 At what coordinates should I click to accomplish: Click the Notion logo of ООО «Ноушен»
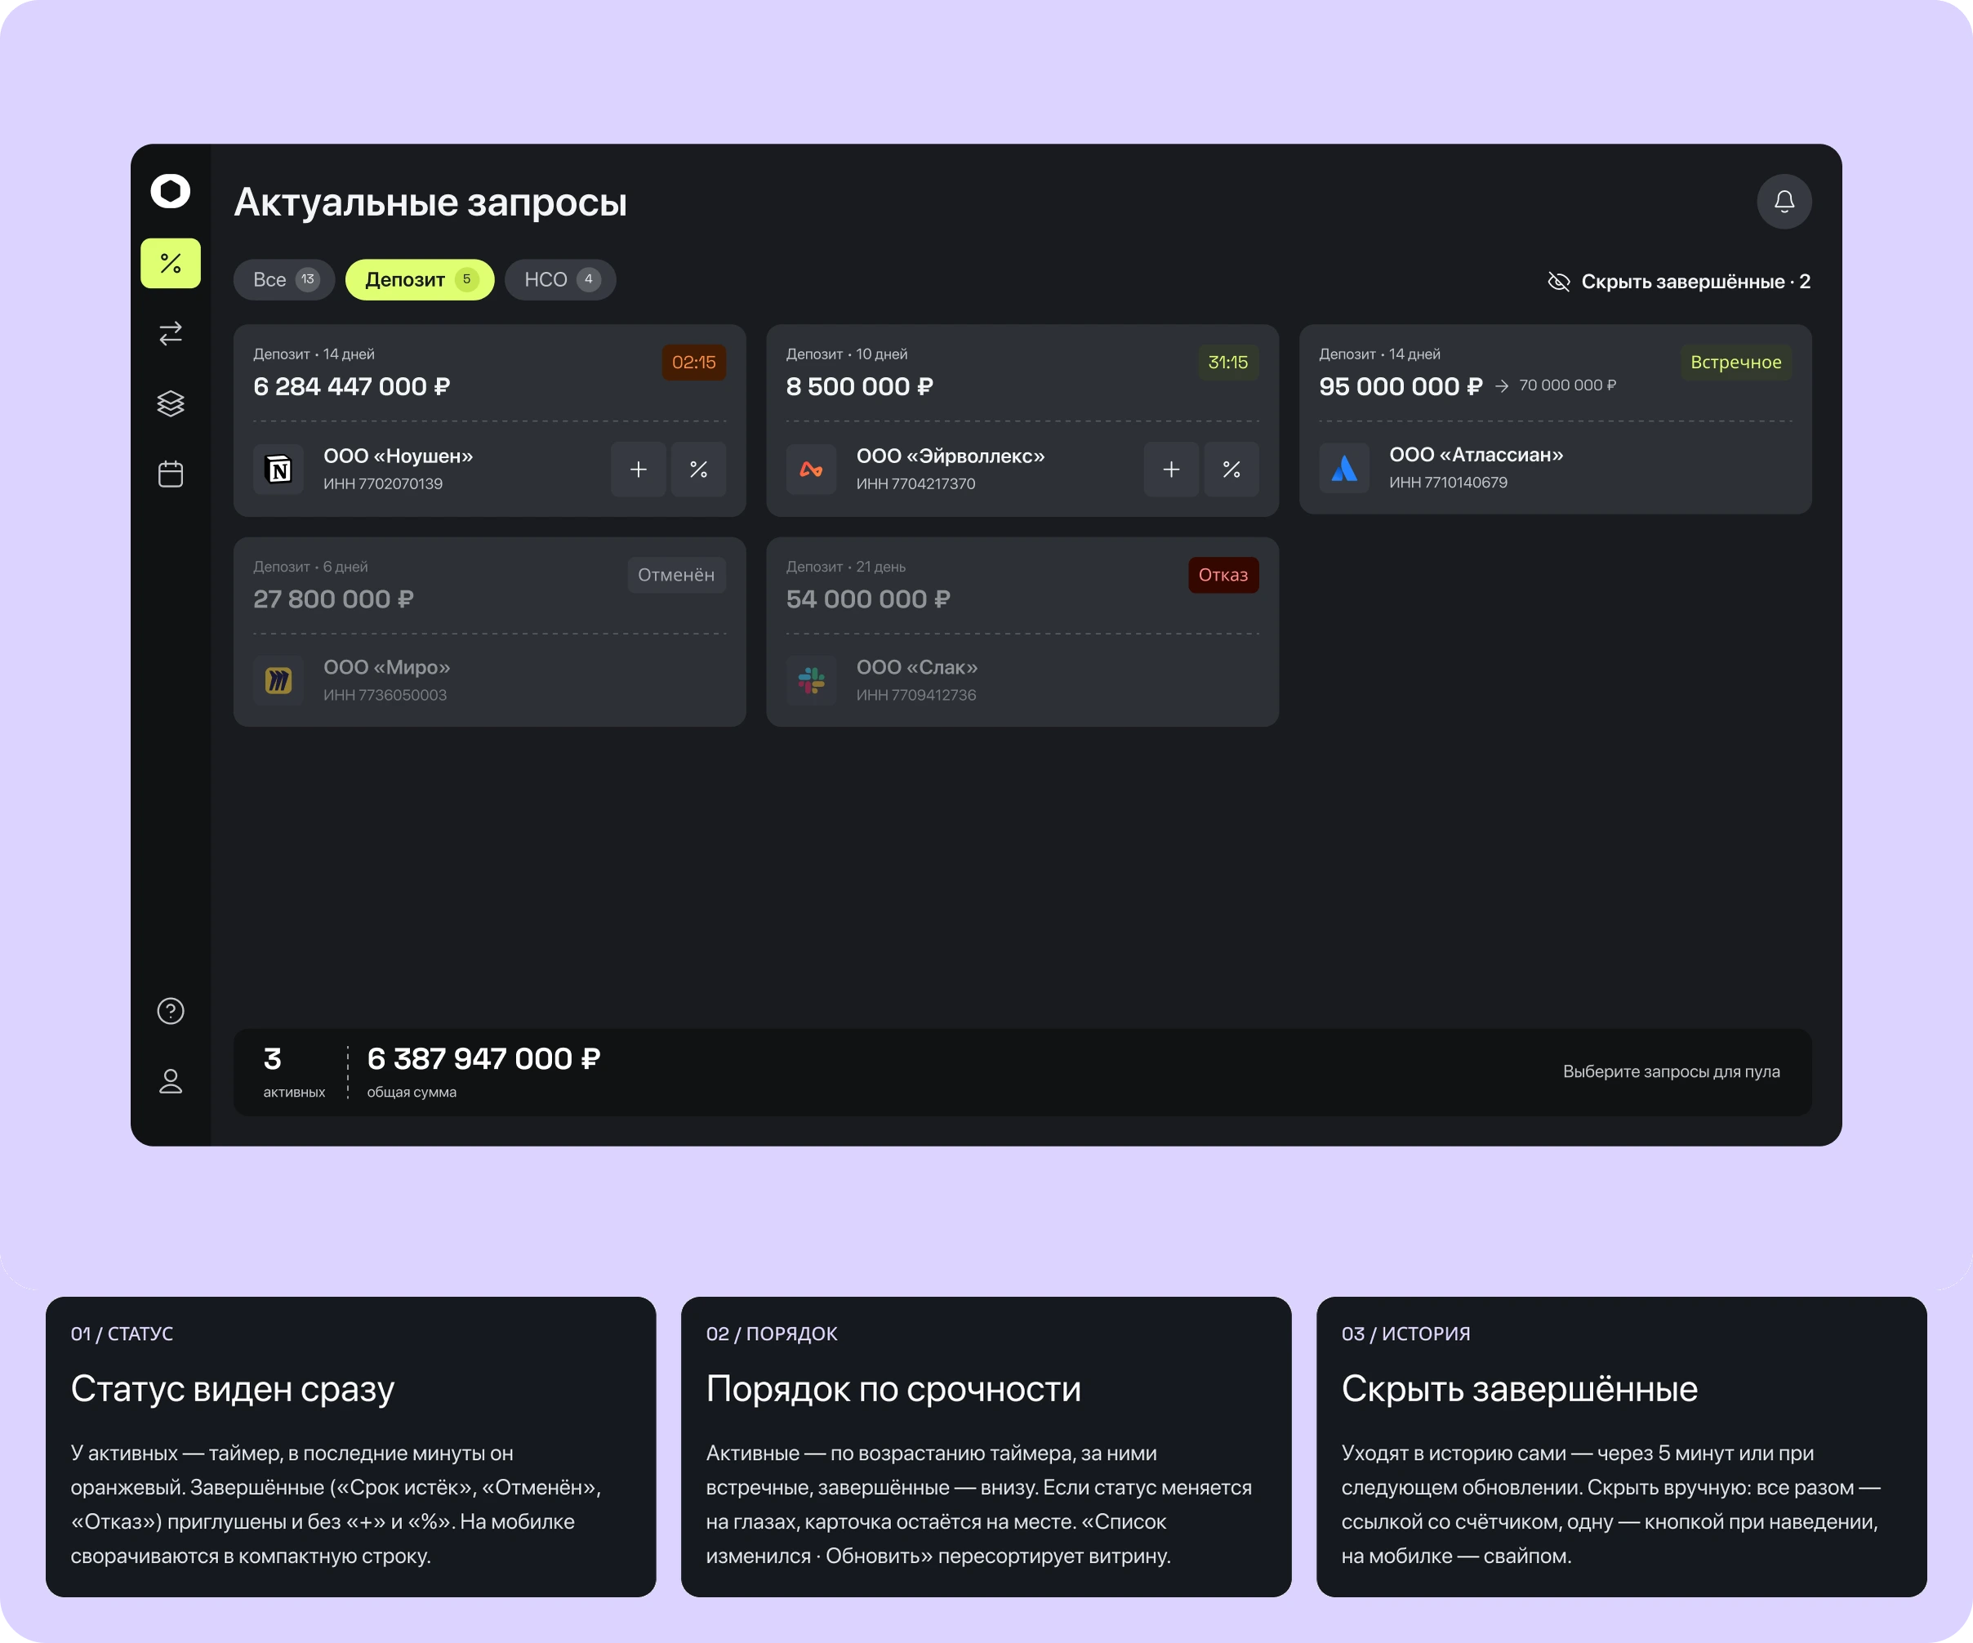tap(278, 469)
